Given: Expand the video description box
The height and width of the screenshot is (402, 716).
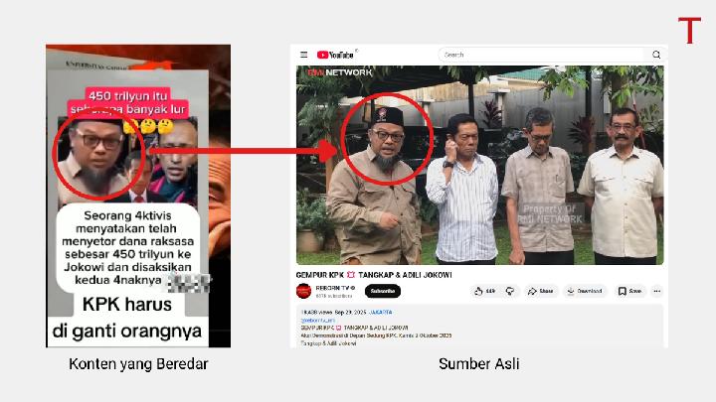Looking at the screenshot, I should 479,327.
